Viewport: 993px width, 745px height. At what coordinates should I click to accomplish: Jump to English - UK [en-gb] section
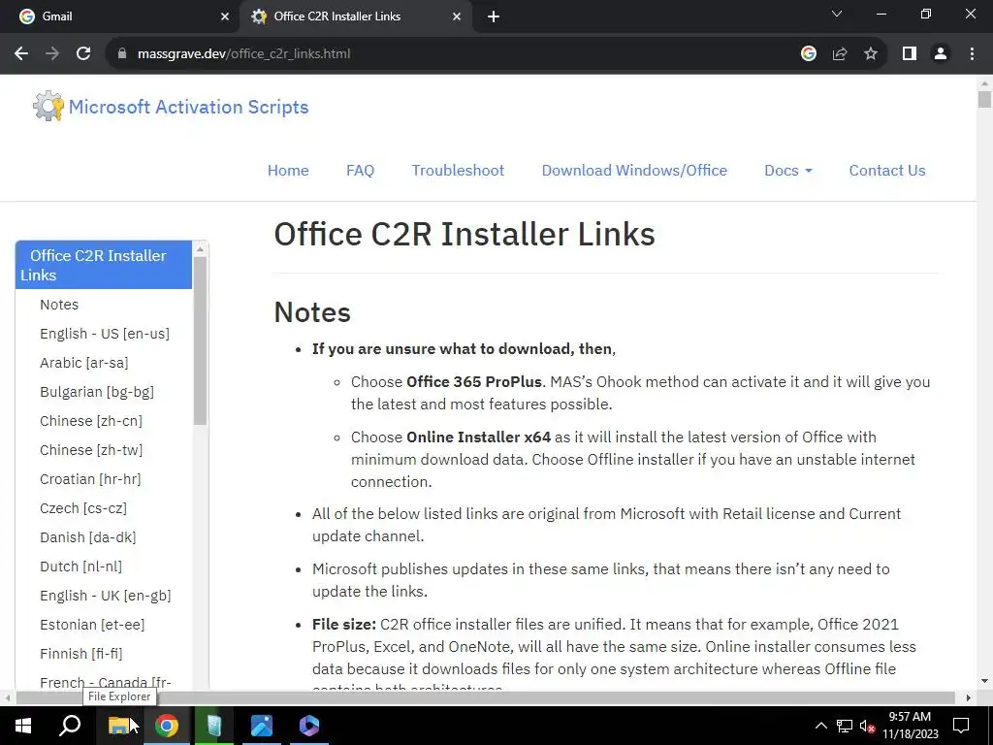click(105, 597)
